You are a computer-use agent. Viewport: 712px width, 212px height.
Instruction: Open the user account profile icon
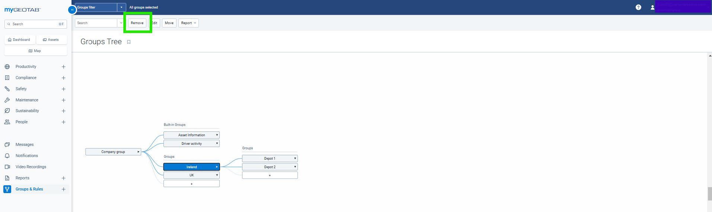pyautogui.click(x=652, y=7)
